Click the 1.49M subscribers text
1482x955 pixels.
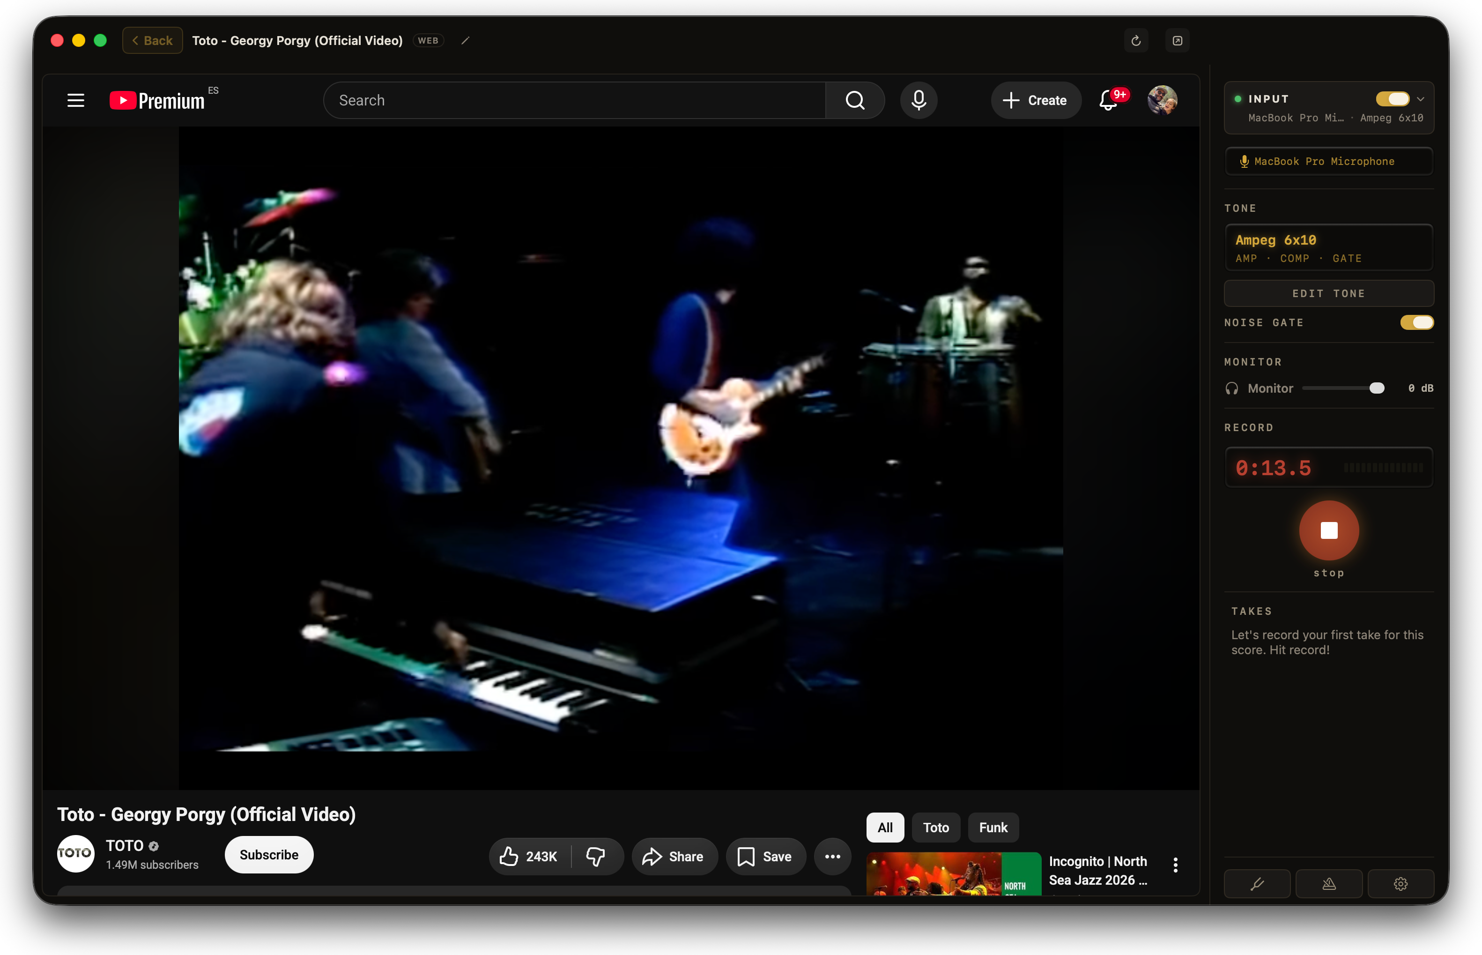[x=152, y=865]
